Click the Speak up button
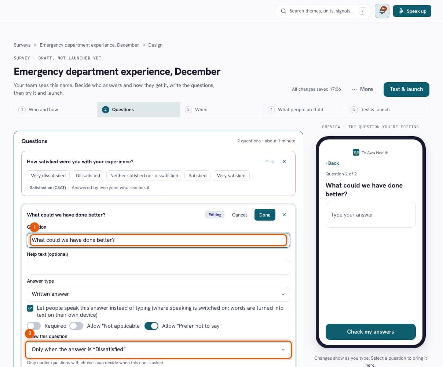Image resolution: width=443 pixels, height=367 pixels. (412, 11)
